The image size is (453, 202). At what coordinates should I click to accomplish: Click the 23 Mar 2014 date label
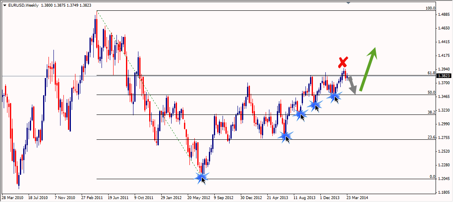357,197
